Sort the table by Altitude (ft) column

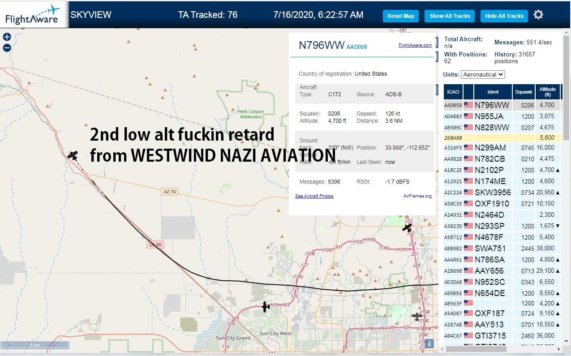coord(548,92)
